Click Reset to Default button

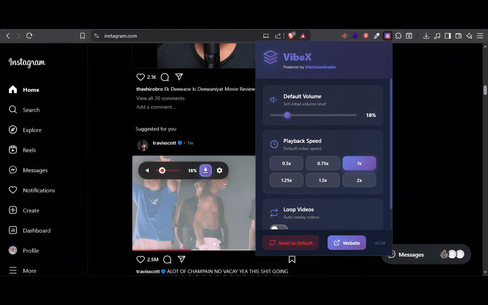(291, 243)
